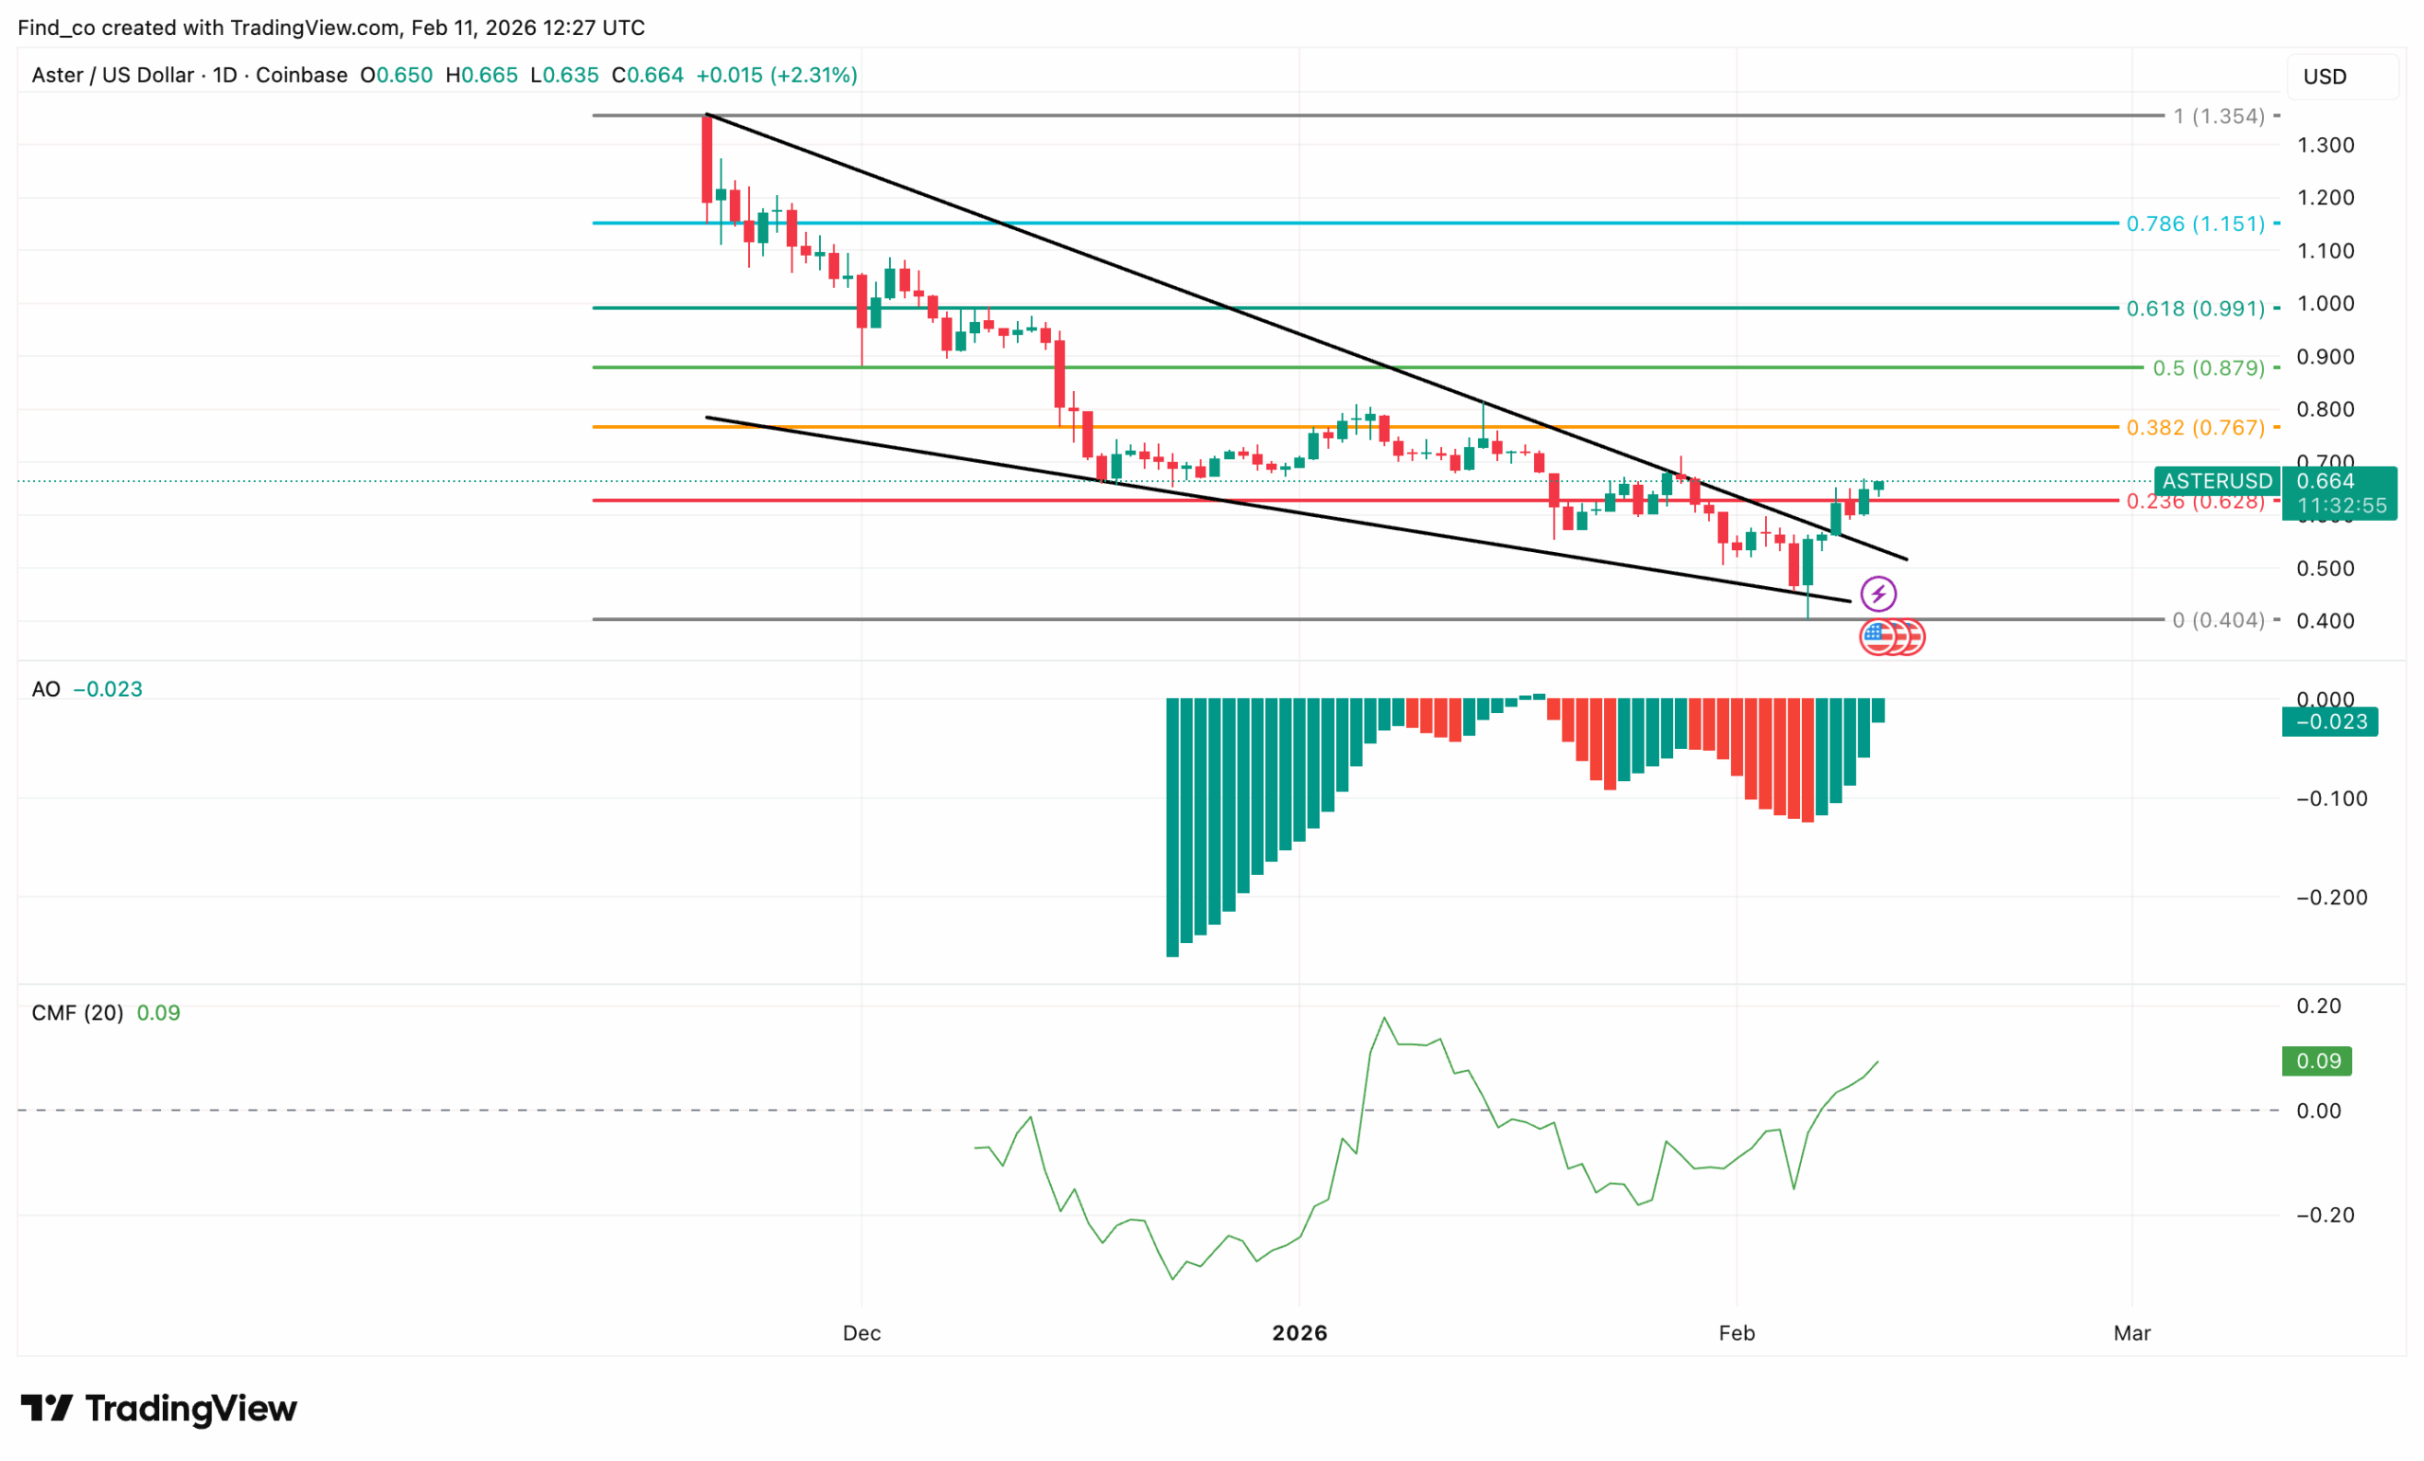Click the Dec label on time axis
This screenshot has width=2424, height=1461.
pyautogui.click(x=862, y=1333)
